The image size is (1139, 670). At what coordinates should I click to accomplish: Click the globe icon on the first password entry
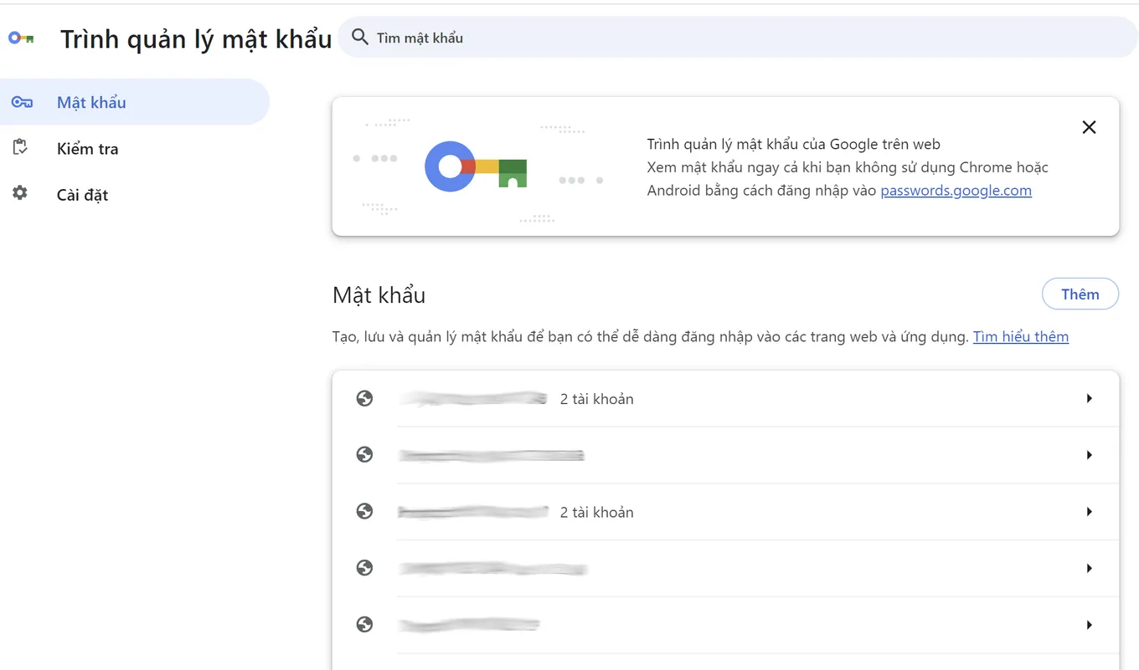coord(364,398)
